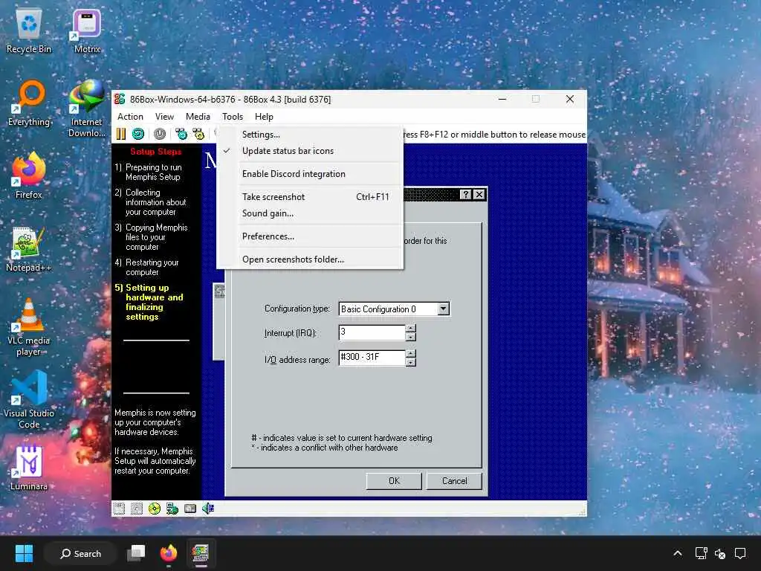Send Ctrl+Alt+Del using the toolbar icon

tap(181, 134)
